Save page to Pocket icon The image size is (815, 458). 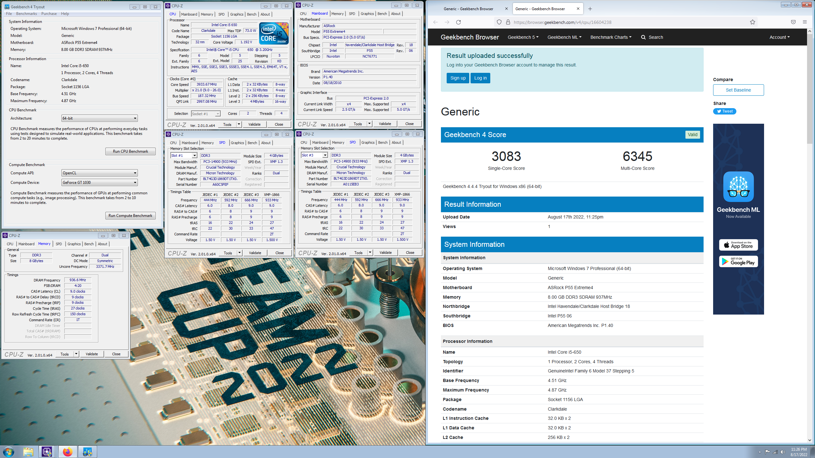(x=793, y=22)
